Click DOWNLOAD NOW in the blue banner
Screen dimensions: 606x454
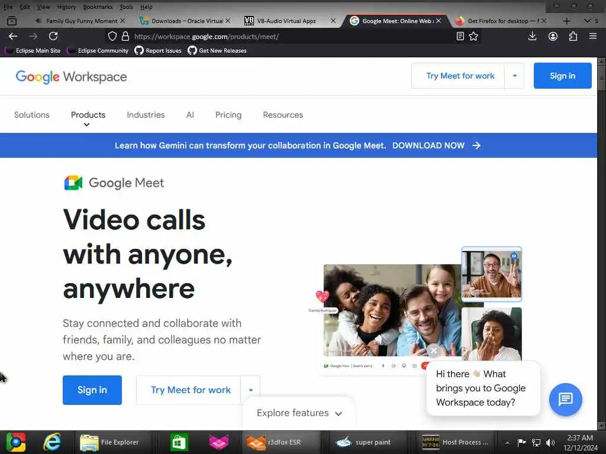point(436,145)
